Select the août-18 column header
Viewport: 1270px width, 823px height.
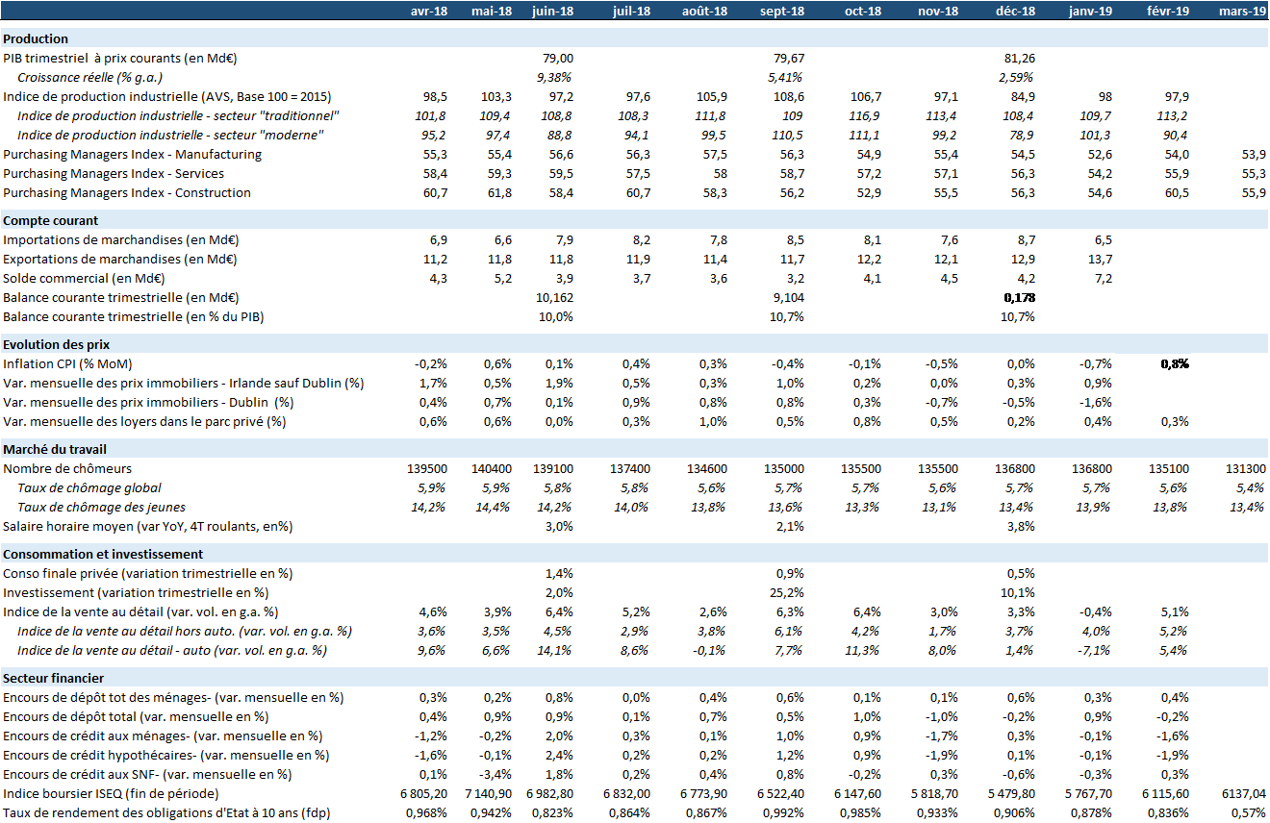(x=704, y=12)
